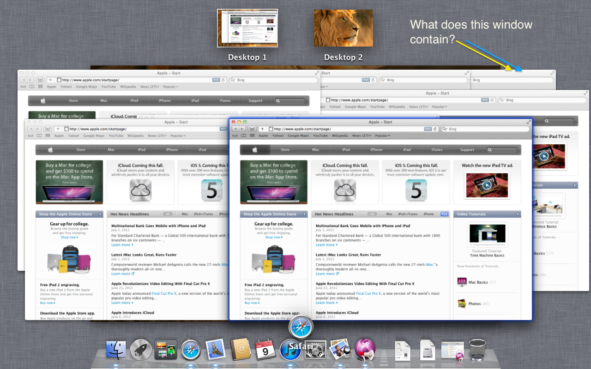Viewport: 591px width, 369px height.
Task: Play iPad TV ad video in highlighted window
Action: click(x=487, y=185)
